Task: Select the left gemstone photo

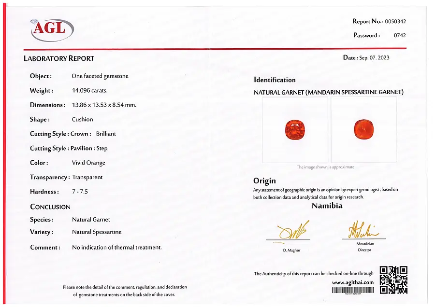Action: [x=295, y=130]
